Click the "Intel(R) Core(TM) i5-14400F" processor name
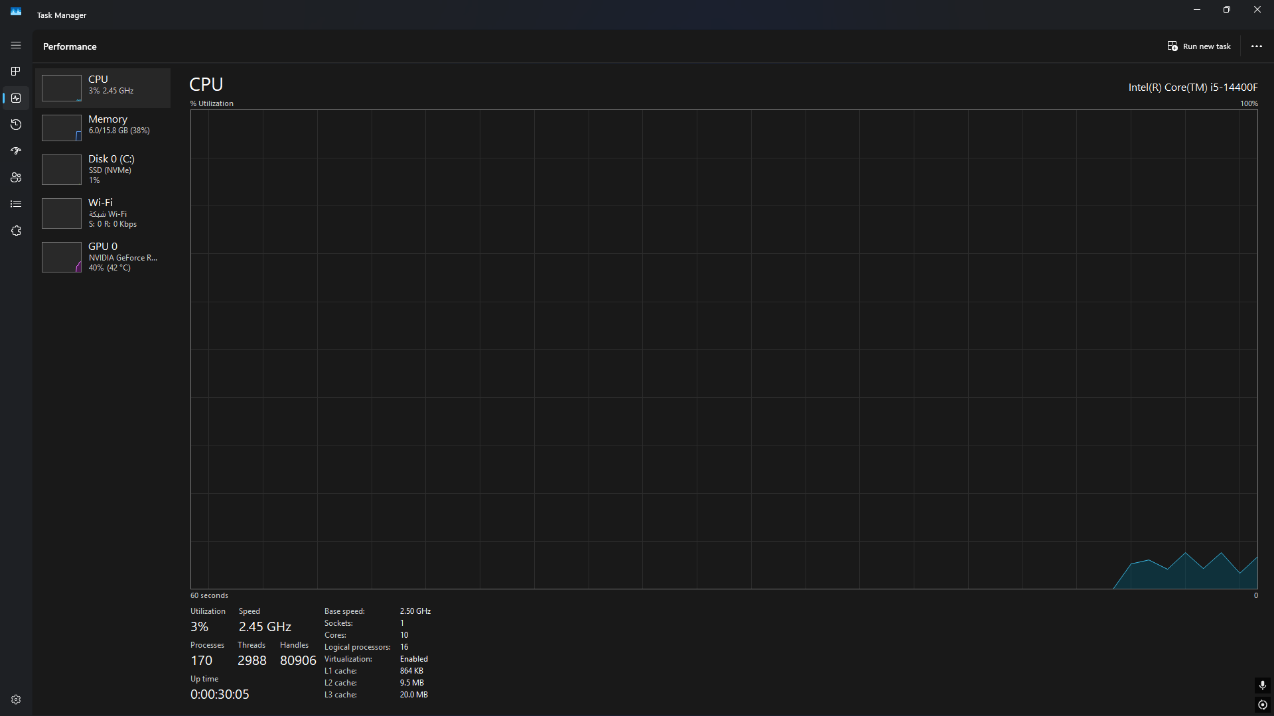 1193,87
